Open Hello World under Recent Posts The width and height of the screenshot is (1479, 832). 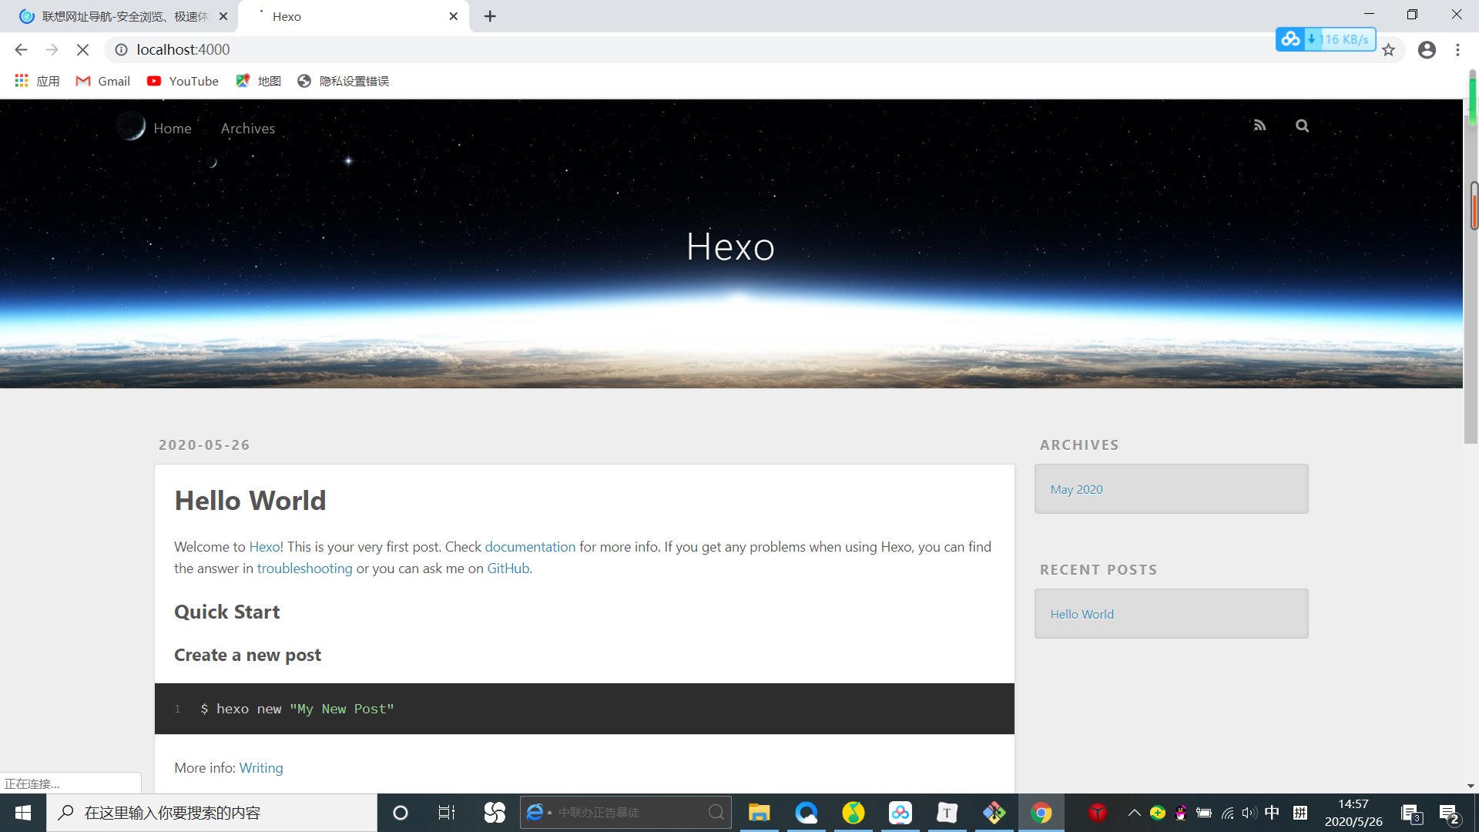click(x=1082, y=614)
